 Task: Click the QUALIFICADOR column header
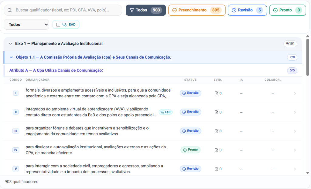pos(37,80)
